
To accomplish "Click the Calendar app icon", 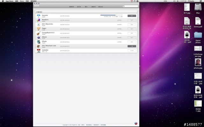I will click(x=39, y=51).
